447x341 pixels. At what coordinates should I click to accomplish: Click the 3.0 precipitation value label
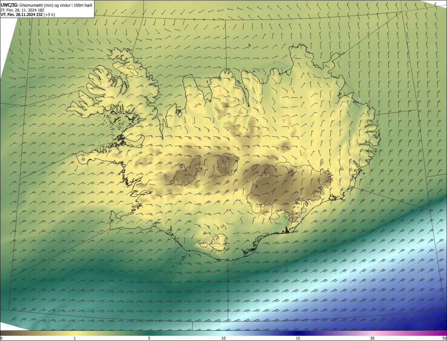pyautogui.click(x=358, y=99)
